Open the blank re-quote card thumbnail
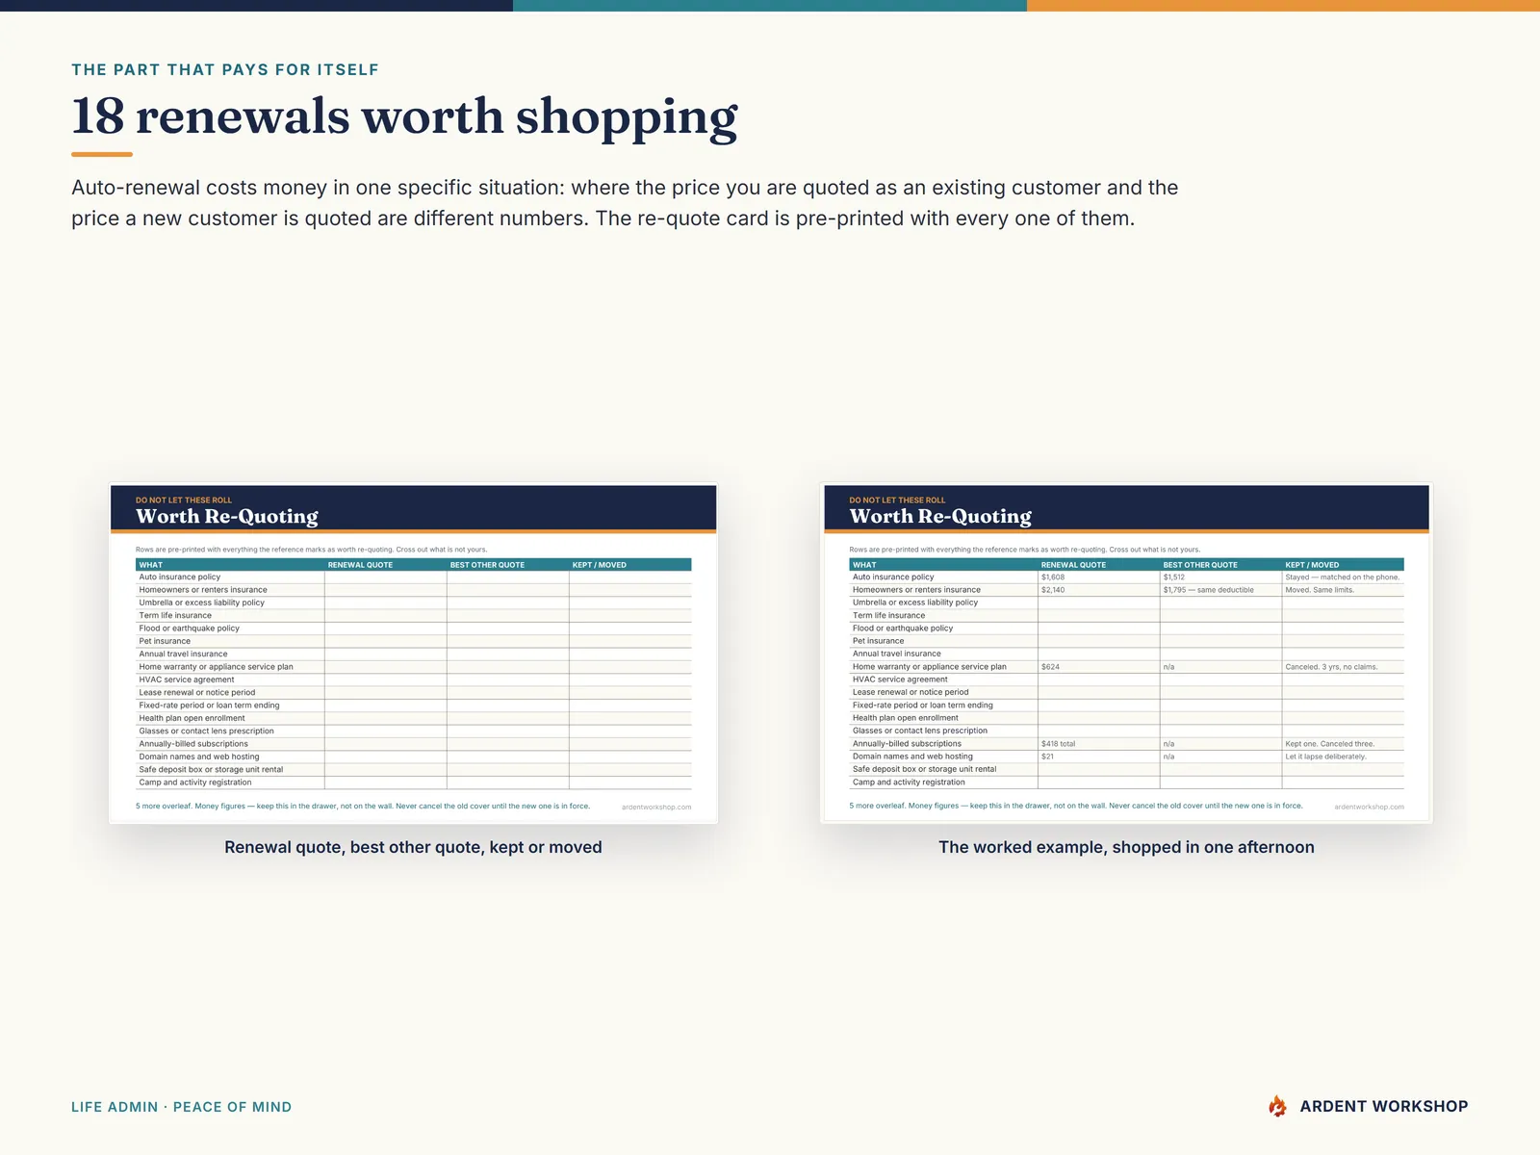The image size is (1540, 1155). point(413,654)
